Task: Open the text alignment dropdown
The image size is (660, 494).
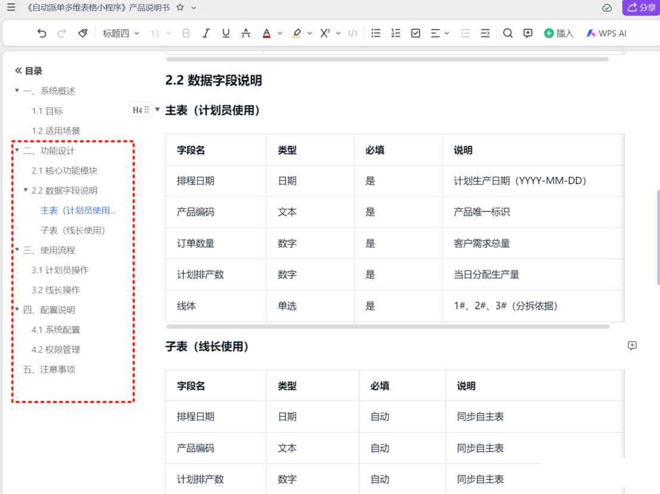Action: pos(440,33)
